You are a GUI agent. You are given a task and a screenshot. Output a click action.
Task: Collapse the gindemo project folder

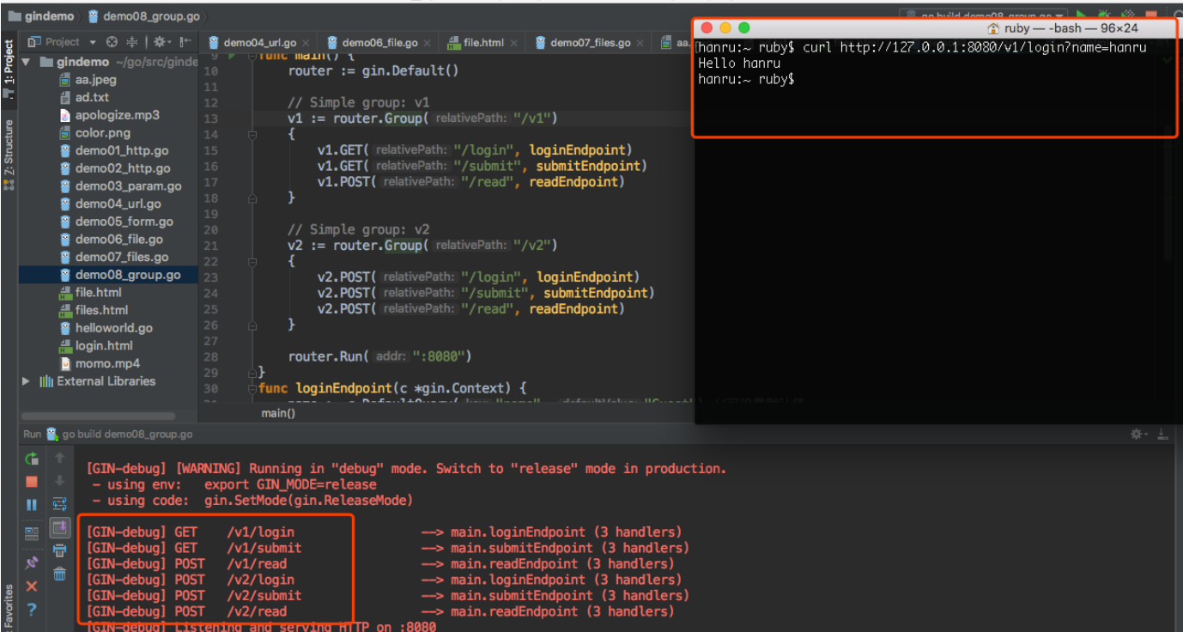pos(26,62)
